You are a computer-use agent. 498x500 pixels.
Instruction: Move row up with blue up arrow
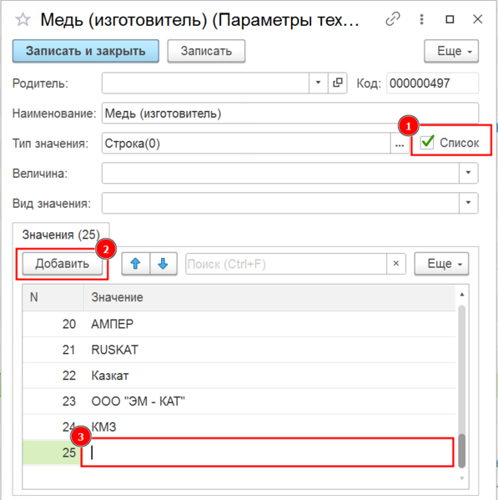pyautogui.click(x=135, y=264)
